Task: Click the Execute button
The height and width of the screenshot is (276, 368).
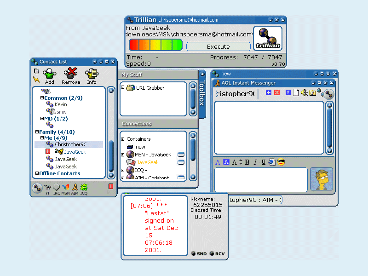Action: pyautogui.click(x=218, y=46)
